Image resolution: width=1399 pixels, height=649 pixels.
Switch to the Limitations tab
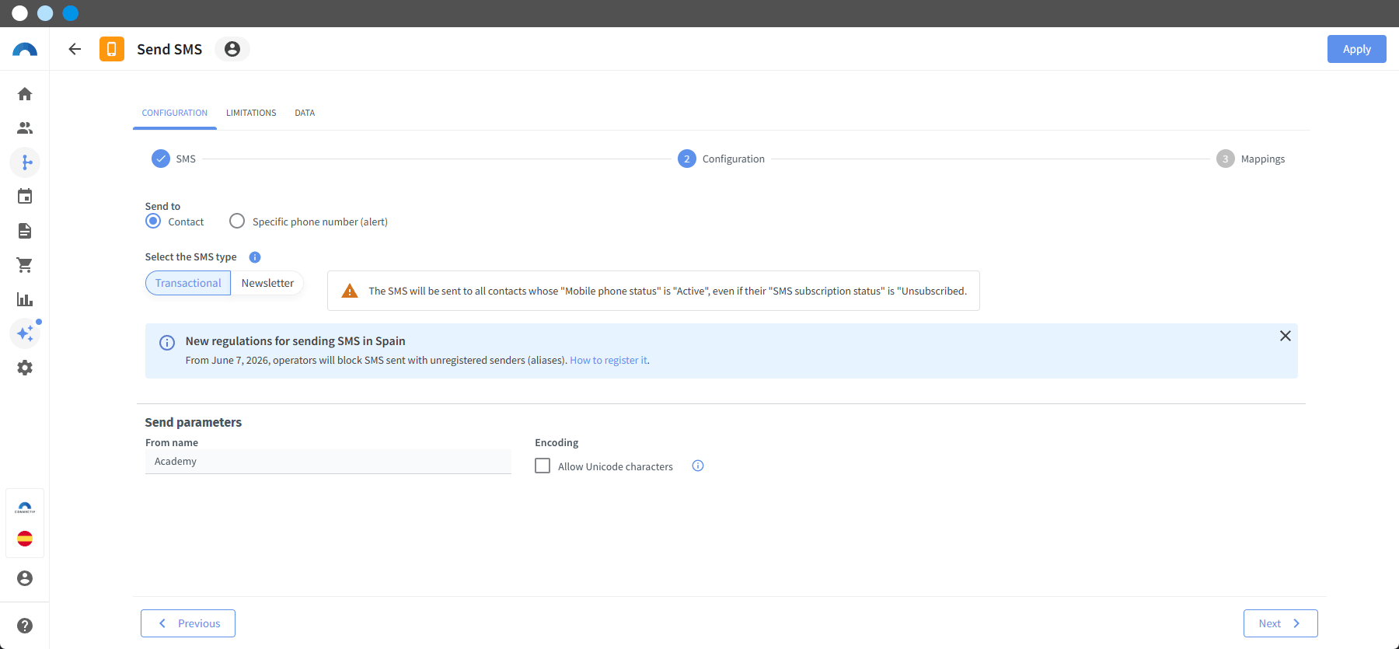pos(251,113)
